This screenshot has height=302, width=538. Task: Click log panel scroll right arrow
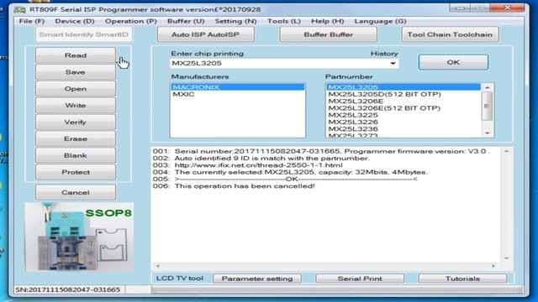point(493,266)
